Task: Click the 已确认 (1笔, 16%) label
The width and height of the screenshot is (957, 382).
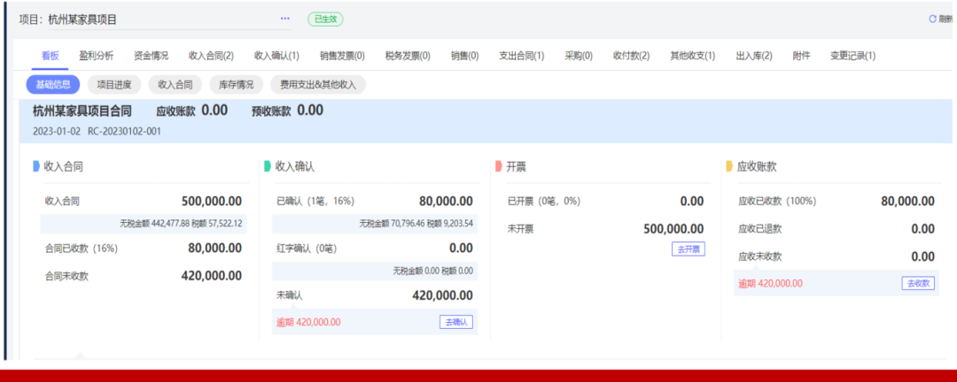Action: point(315,201)
